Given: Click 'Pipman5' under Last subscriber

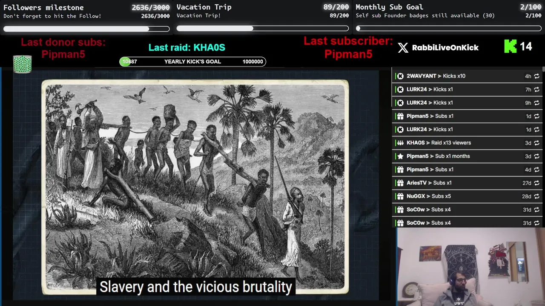Looking at the screenshot, I should pos(348,54).
